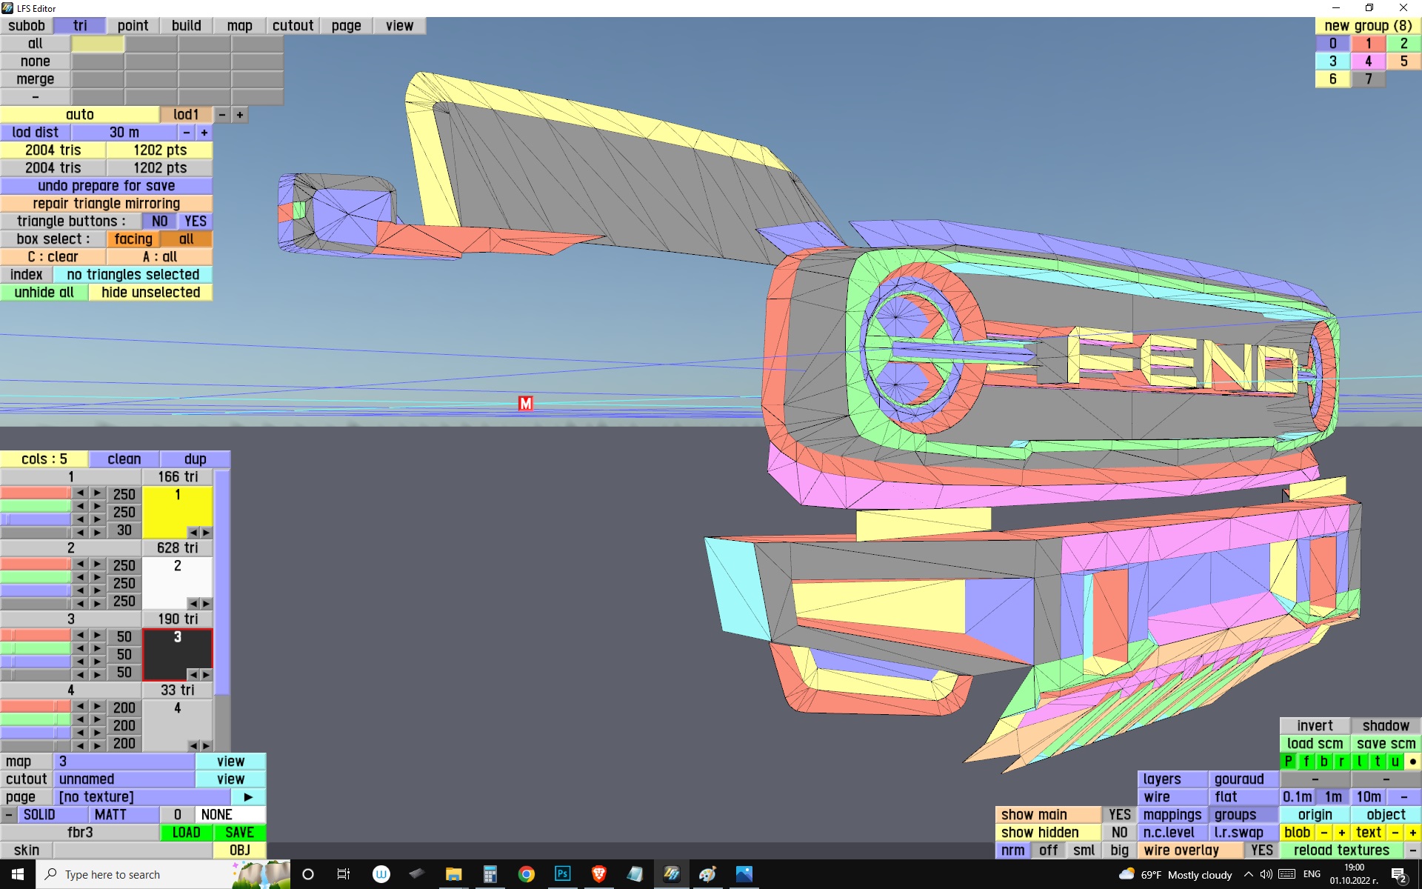Image resolution: width=1422 pixels, height=889 pixels.
Task: Click repair triangle mirroring button
Action: (x=106, y=203)
